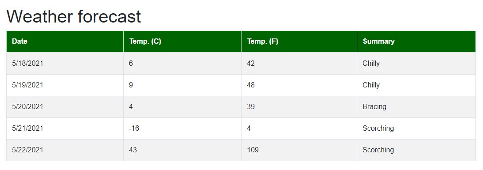Select the Temp. (C) column header
This screenshot has width=483, height=170.
pos(182,42)
